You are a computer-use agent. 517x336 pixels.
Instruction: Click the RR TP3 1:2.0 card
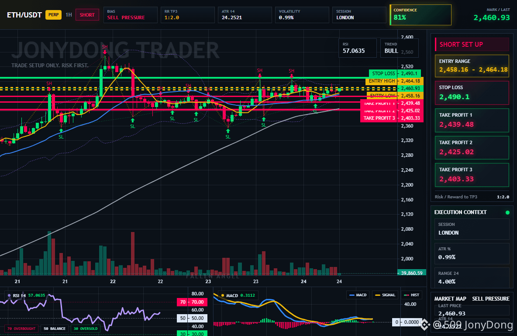(188, 15)
